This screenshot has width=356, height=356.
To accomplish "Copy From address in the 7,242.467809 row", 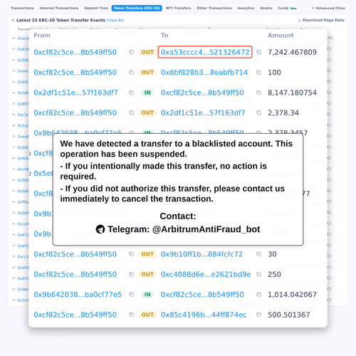I will pyautogui.click(x=131, y=52).
